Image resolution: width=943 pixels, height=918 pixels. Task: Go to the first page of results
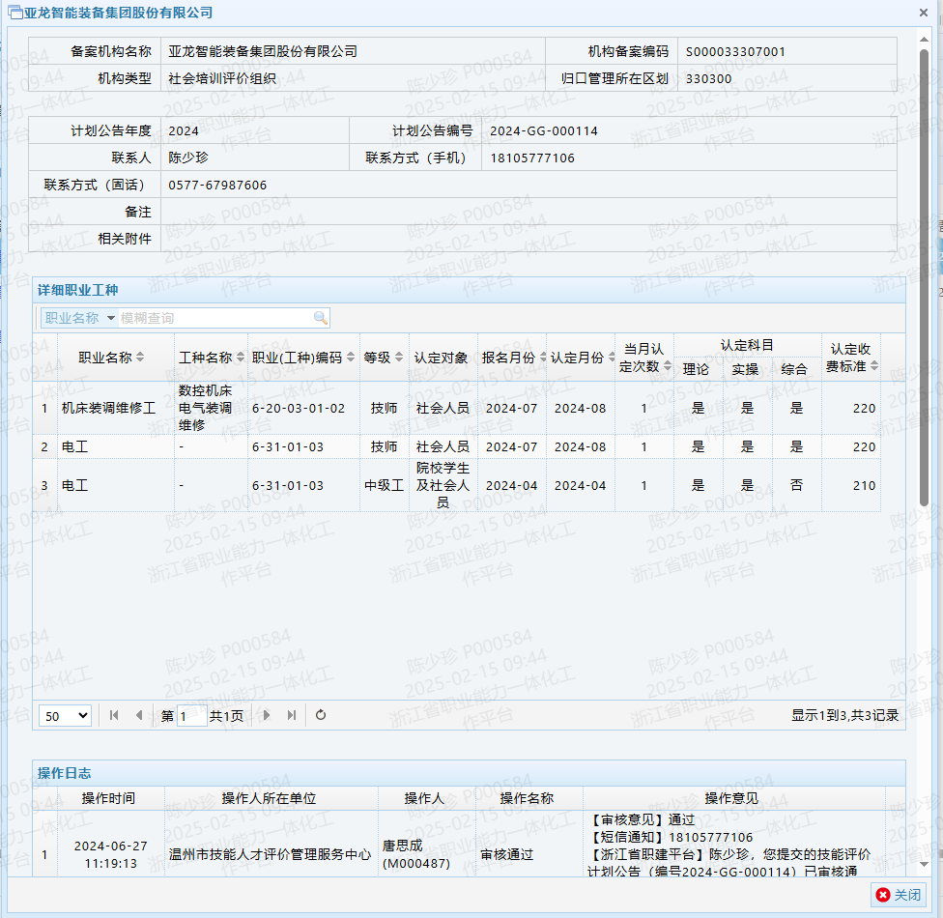114,715
